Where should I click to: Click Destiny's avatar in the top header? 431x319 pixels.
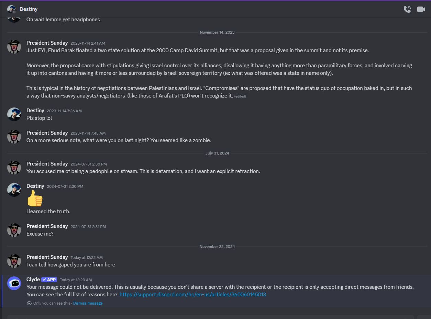pyautogui.click(x=11, y=9)
